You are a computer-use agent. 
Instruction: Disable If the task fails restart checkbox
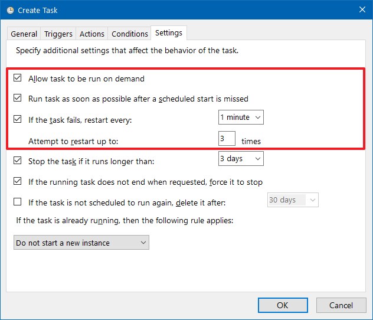17,119
